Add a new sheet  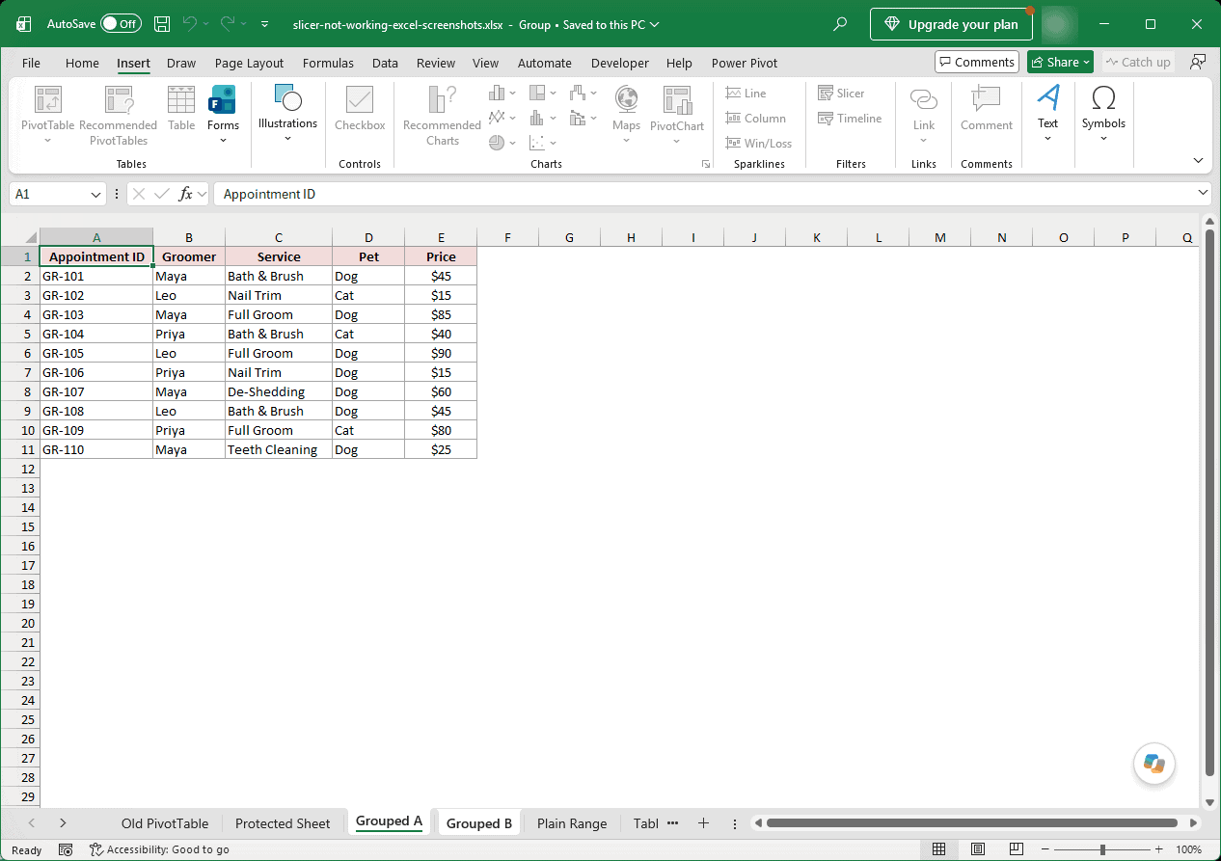point(703,823)
